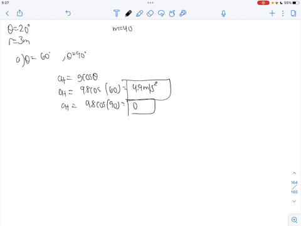Add new content with plus icon
The width and height of the screenshot is (301, 226).
coord(272,13)
